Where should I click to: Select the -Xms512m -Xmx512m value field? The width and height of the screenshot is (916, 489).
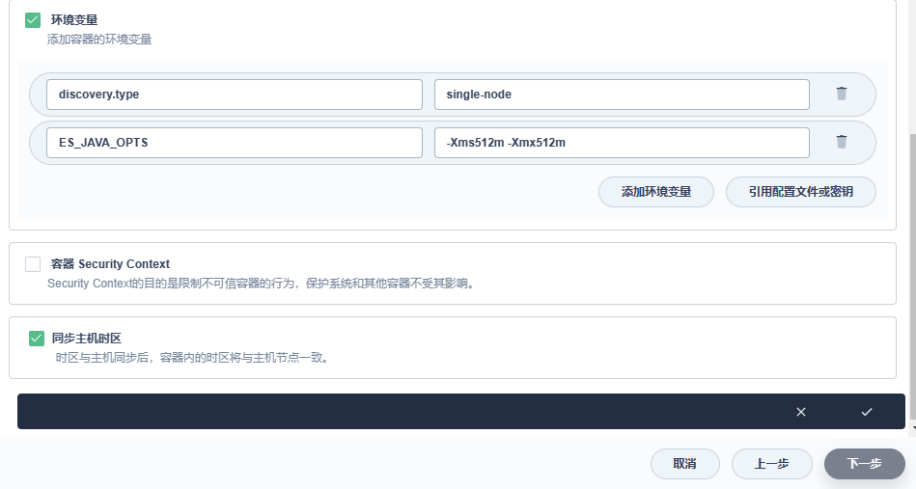coord(622,143)
